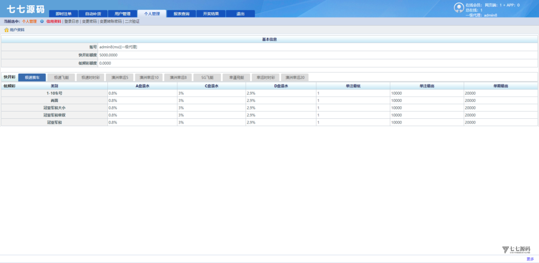Open the 登录日志 sub-menu link

[72, 22]
